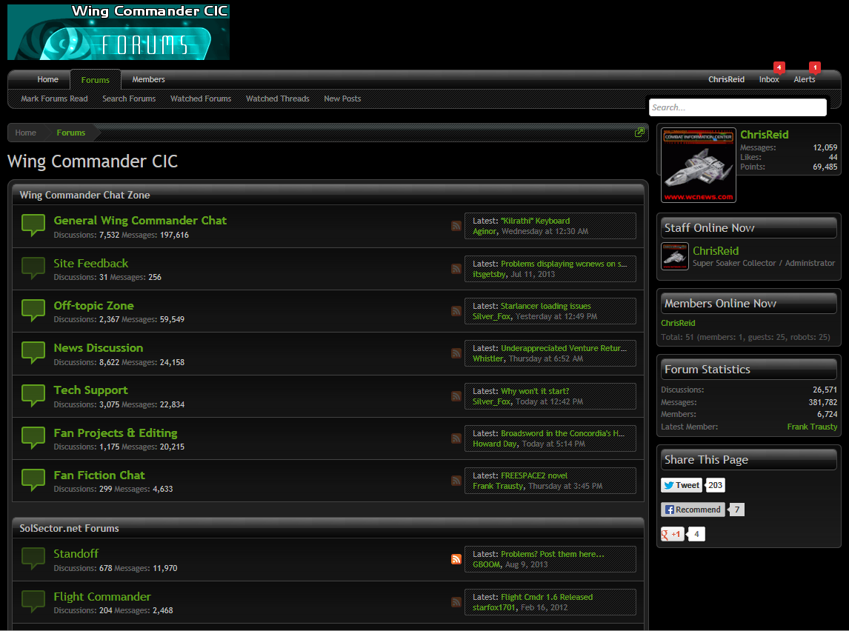Open the Alerts menu
The image size is (849, 631).
(805, 79)
